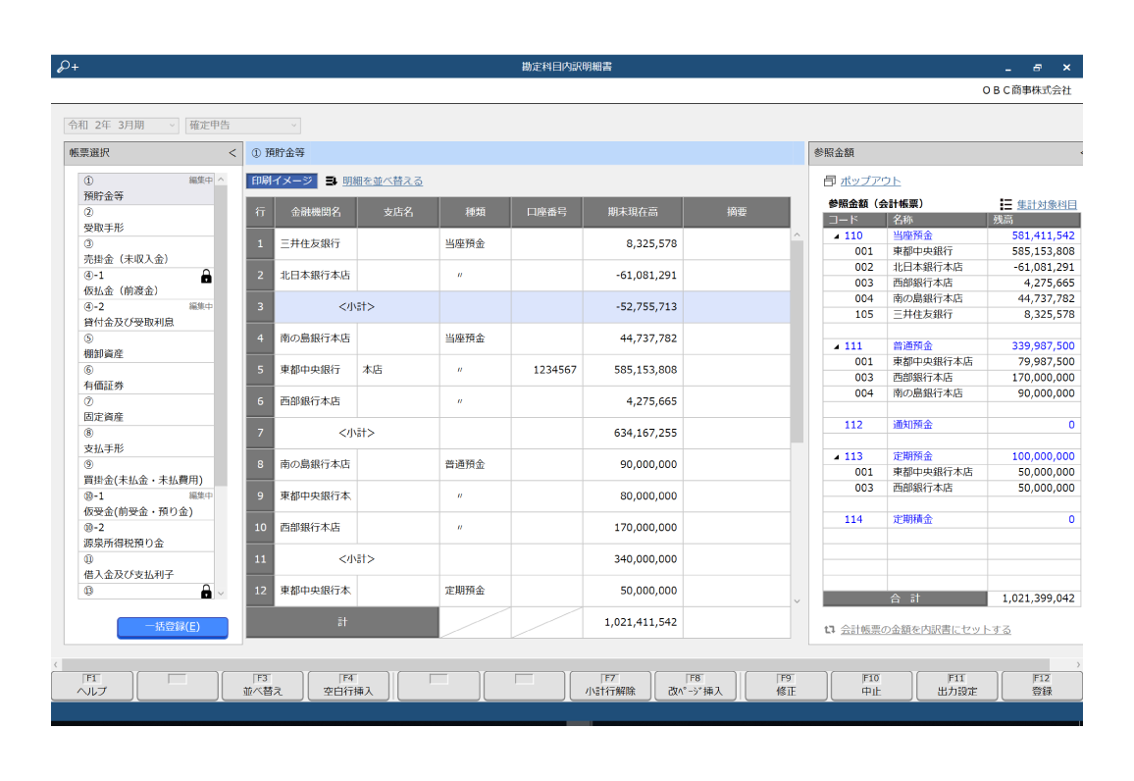Select ⑩-2 源泉所得税預り金 form

point(146,536)
